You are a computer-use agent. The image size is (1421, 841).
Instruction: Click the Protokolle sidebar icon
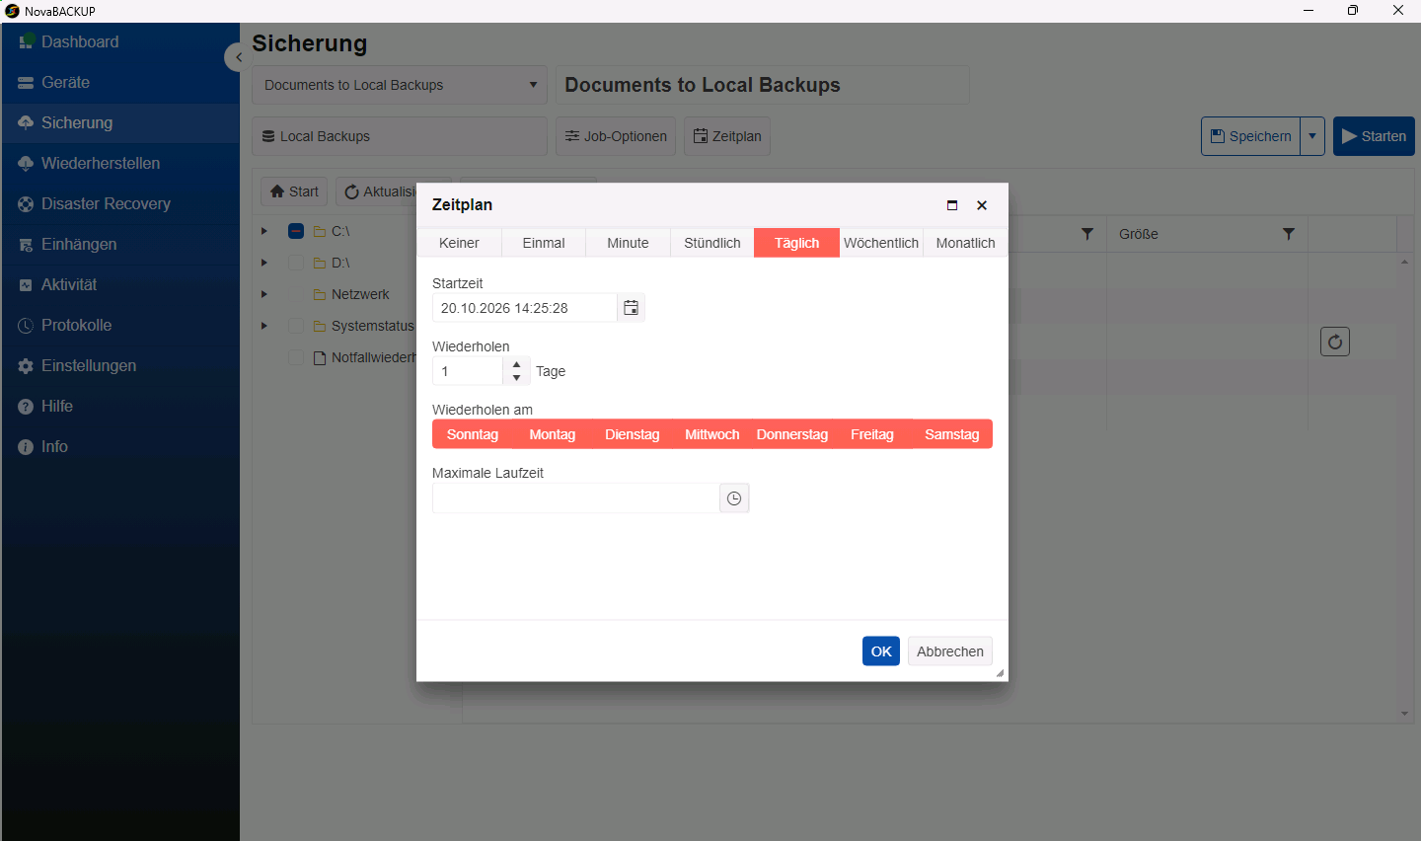(x=26, y=326)
